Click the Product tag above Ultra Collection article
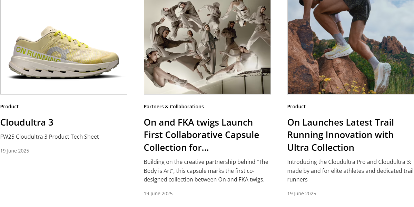 (x=296, y=107)
